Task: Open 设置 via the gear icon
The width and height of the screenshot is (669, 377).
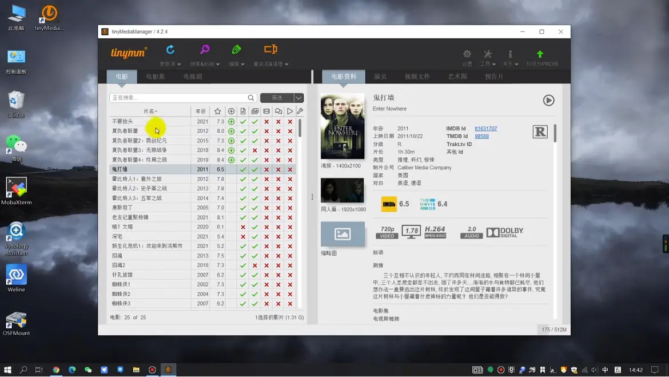Action: [467, 54]
